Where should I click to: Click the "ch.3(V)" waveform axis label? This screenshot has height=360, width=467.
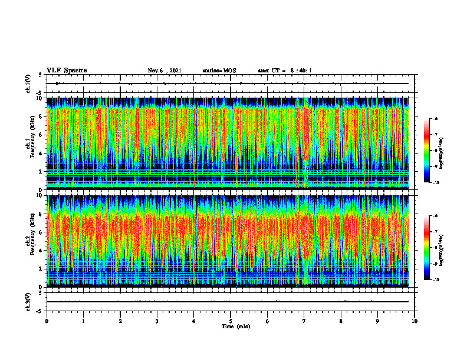(28, 302)
